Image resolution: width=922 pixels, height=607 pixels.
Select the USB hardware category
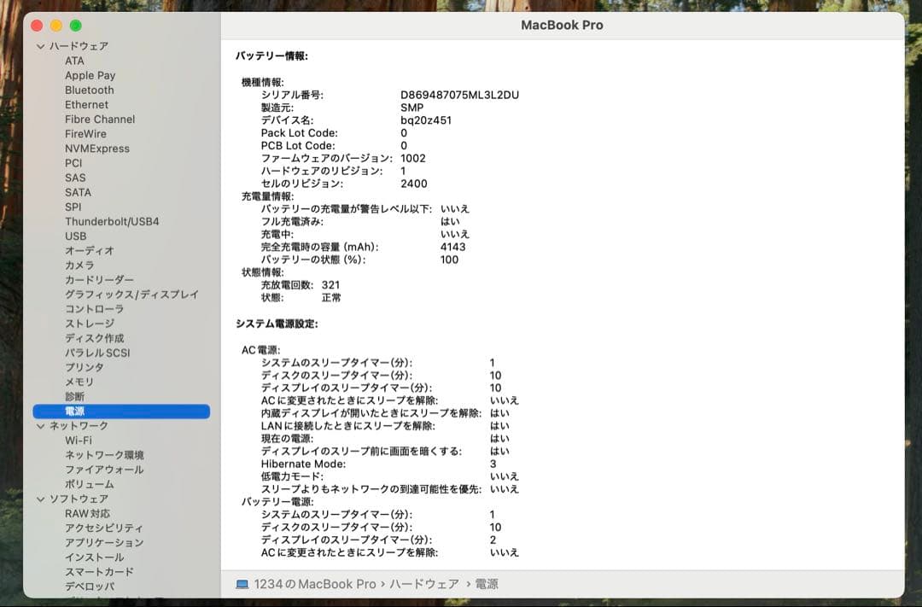[x=75, y=236]
